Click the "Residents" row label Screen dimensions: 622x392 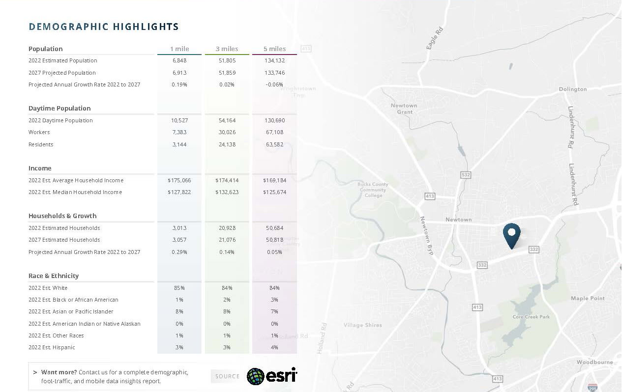[x=41, y=144]
